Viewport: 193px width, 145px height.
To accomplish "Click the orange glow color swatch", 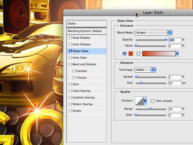I will (131, 53).
